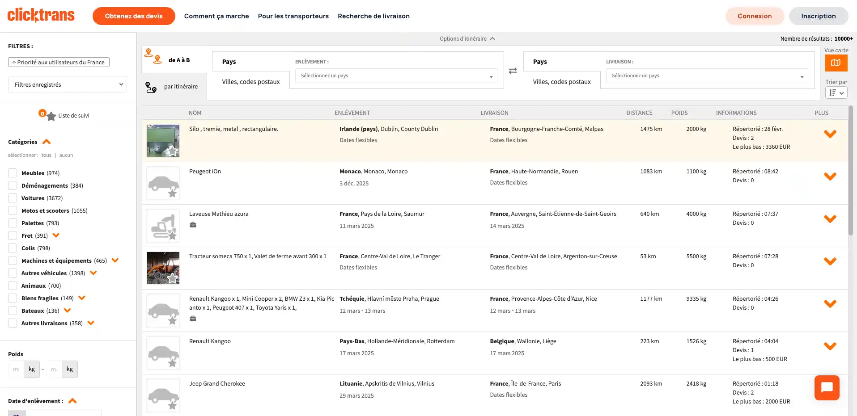Screen dimensions: 857x416
Task: Expand the Silo tremie listing details
Action: point(830,134)
